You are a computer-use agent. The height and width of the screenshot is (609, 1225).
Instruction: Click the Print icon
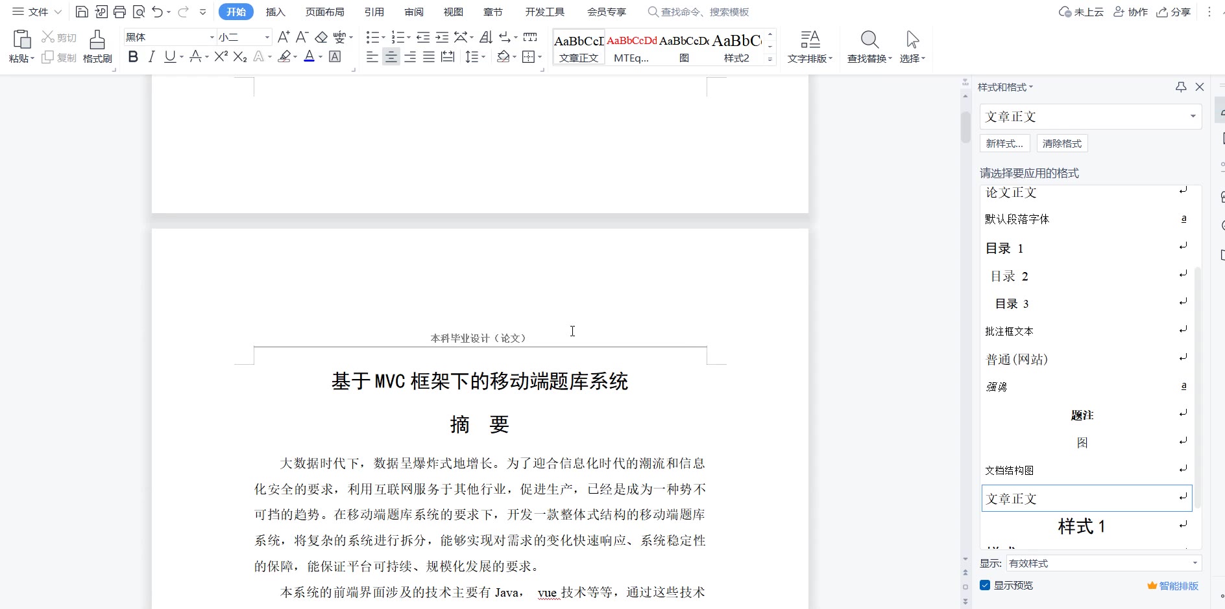(119, 12)
